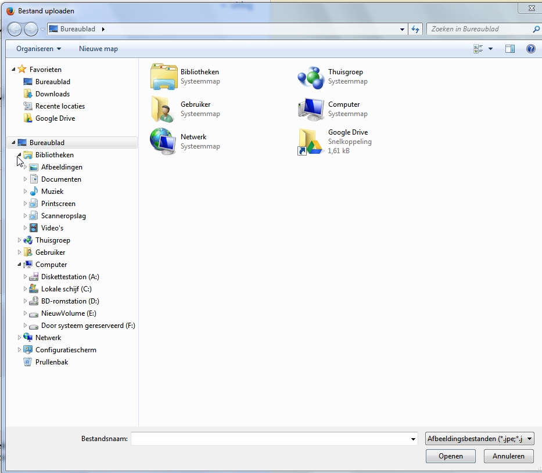This screenshot has width=542, height=473.
Task: Expand the Lokale schijf (C:) node
Action: pos(25,289)
